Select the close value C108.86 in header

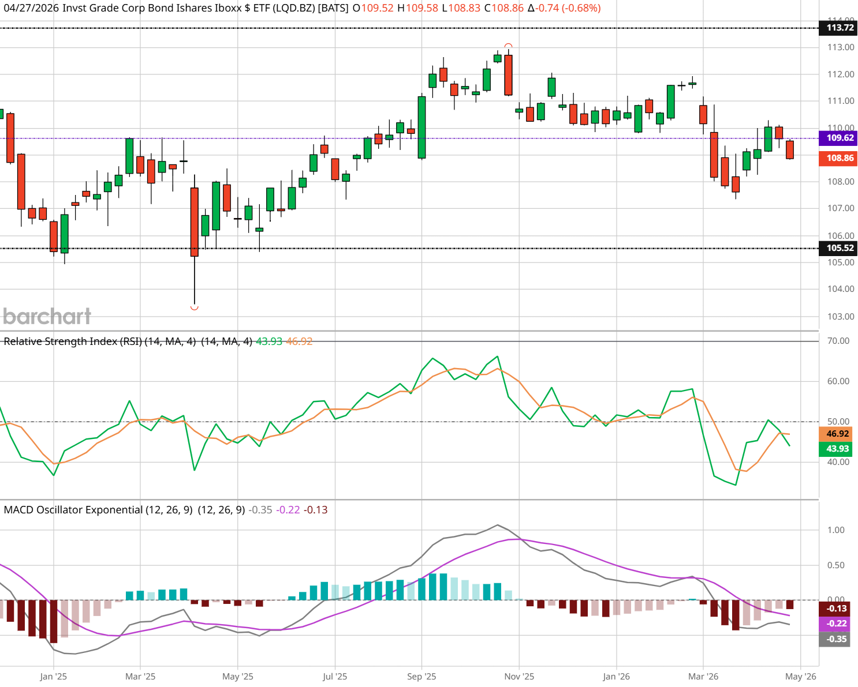tap(504, 8)
